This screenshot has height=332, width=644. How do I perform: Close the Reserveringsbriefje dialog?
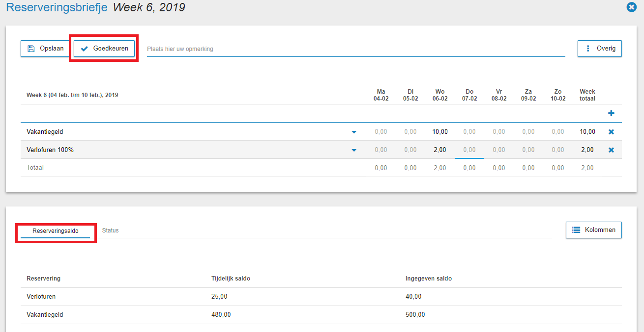tap(632, 7)
